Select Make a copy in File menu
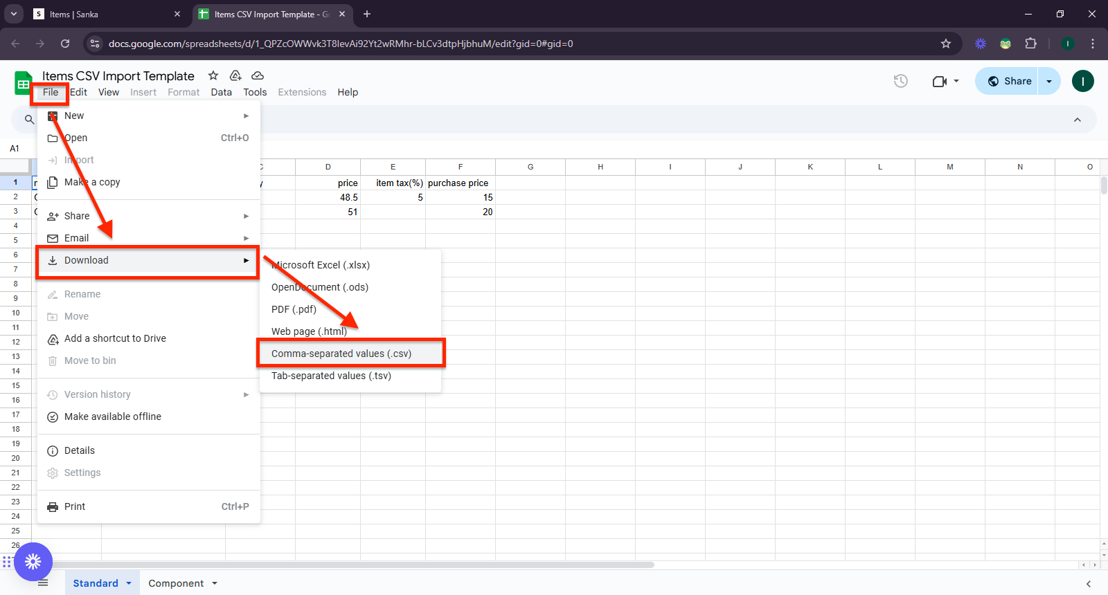1108x595 pixels. pyautogui.click(x=92, y=182)
